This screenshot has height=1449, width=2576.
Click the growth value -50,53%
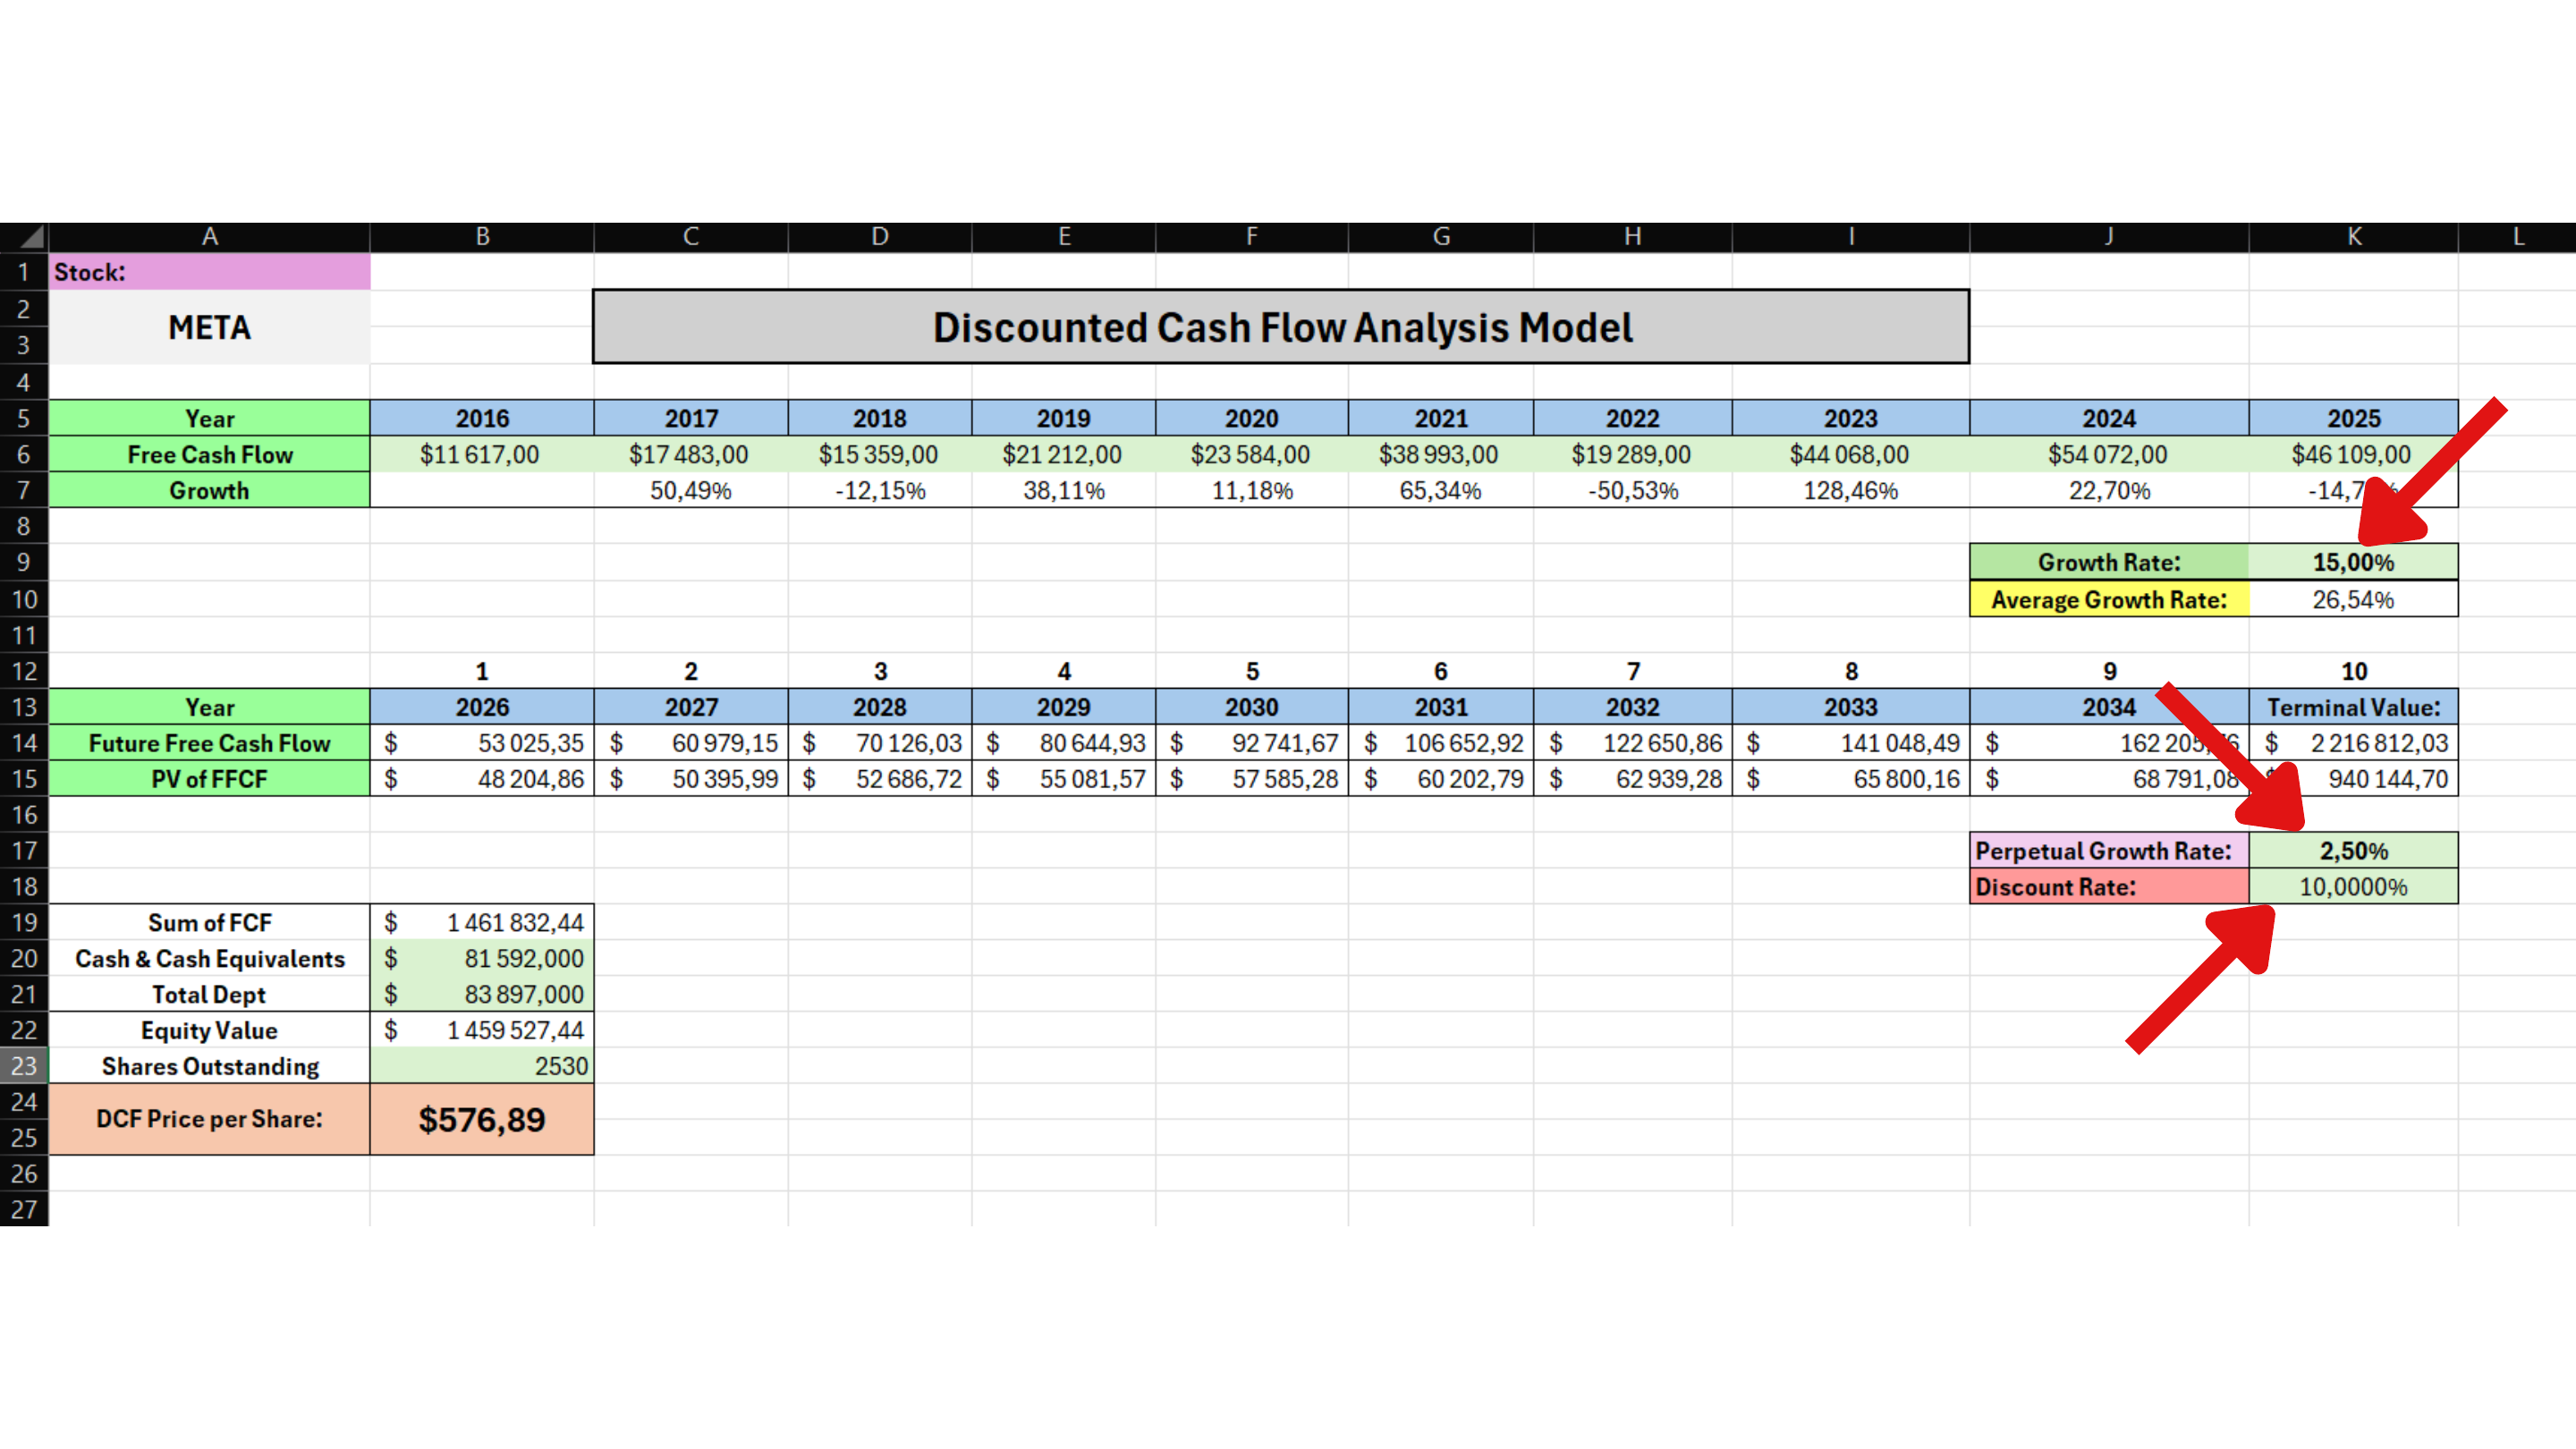1633,490
